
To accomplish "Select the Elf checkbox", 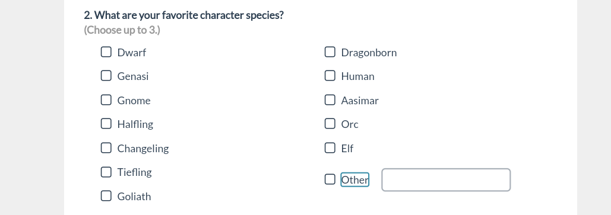I will click(330, 147).
